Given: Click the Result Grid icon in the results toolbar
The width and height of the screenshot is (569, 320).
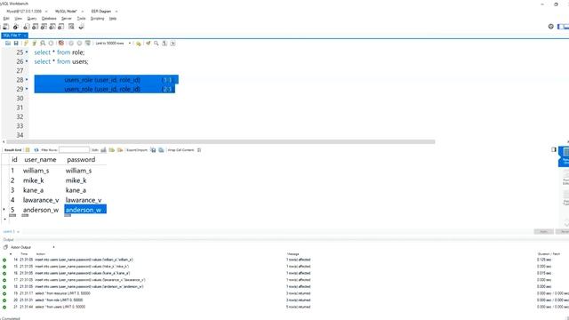Looking at the screenshot, I should 28,150.
